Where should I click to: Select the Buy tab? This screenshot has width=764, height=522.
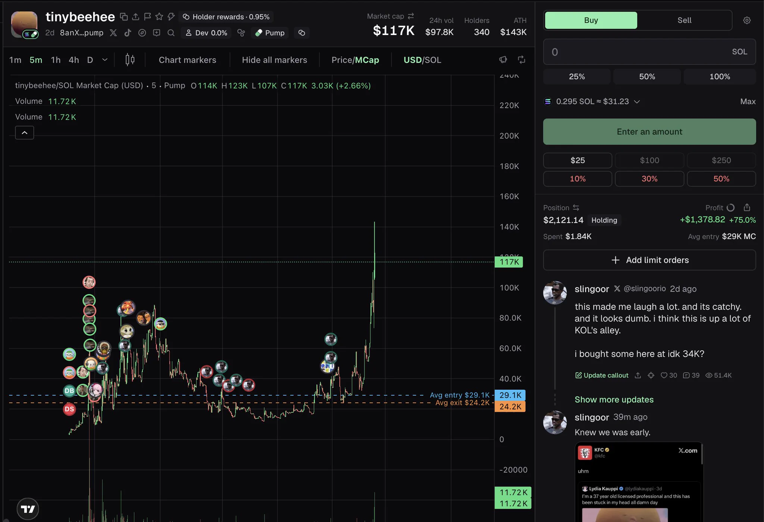click(591, 21)
